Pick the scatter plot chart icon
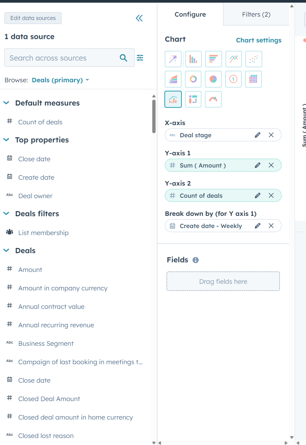The height and width of the screenshot is (445, 306). [x=253, y=59]
